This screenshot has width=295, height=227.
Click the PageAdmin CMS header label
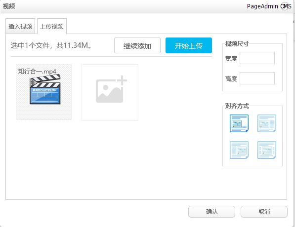(269, 6)
